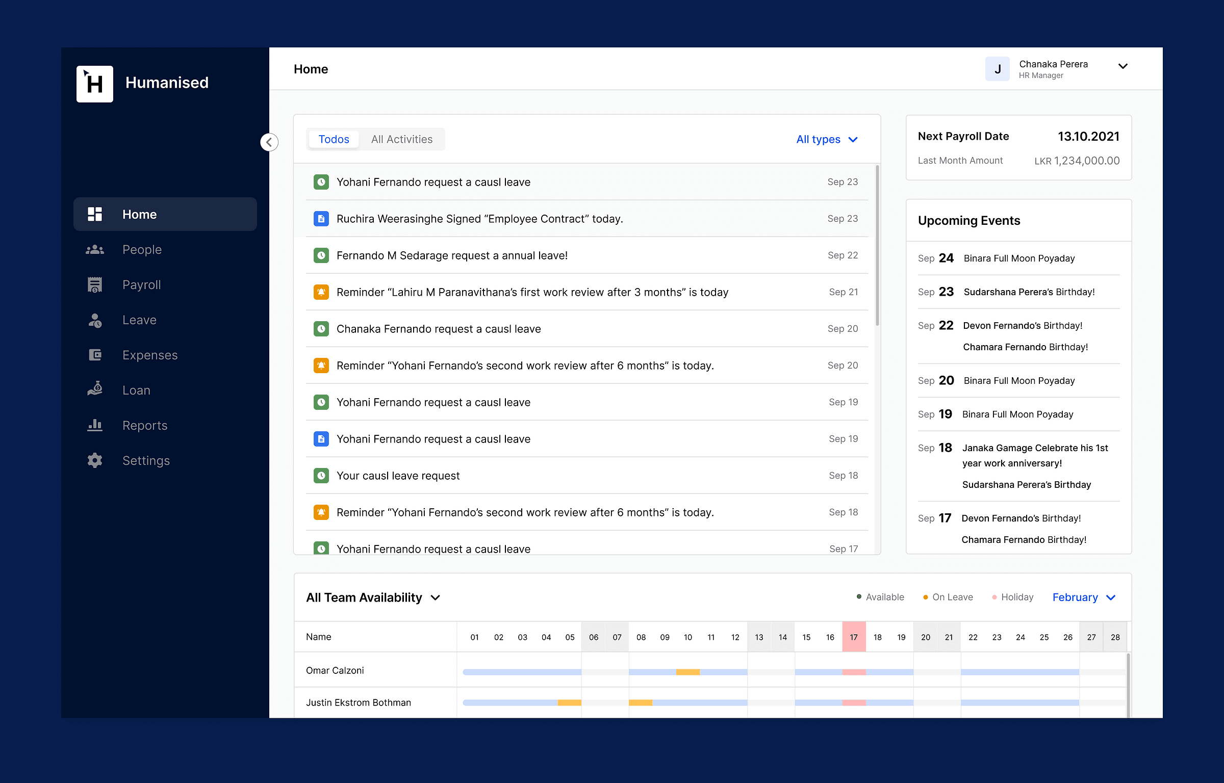
Task: Click Justin Ekstrom Bothman's pink holiday bar on 17
Action: point(854,702)
